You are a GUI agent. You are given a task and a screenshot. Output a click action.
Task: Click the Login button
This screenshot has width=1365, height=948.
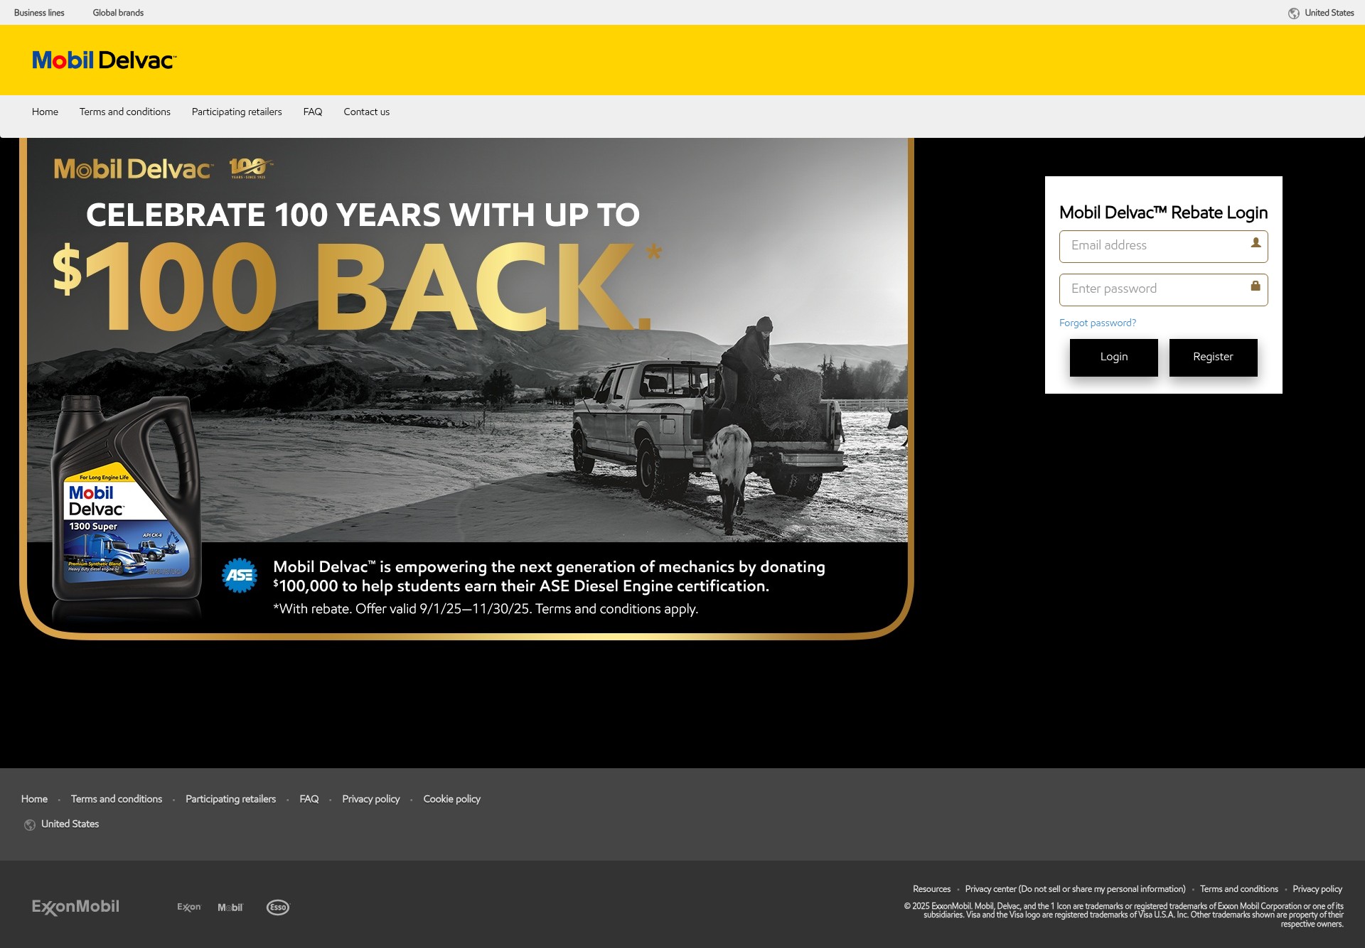click(1113, 357)
